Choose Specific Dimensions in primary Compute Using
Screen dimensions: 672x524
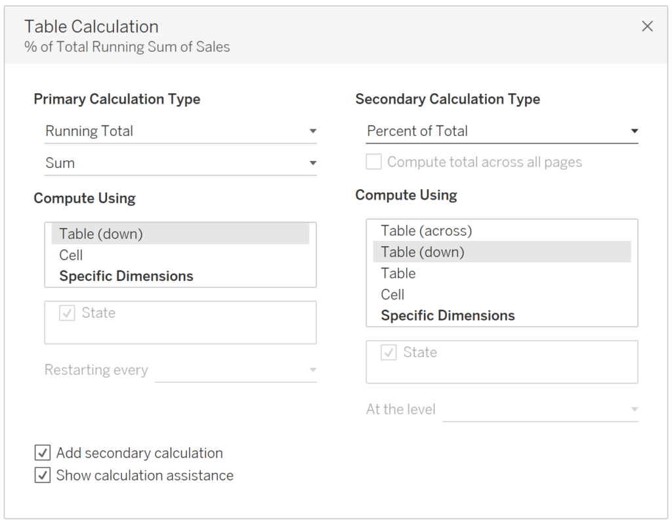pos(126,276)
